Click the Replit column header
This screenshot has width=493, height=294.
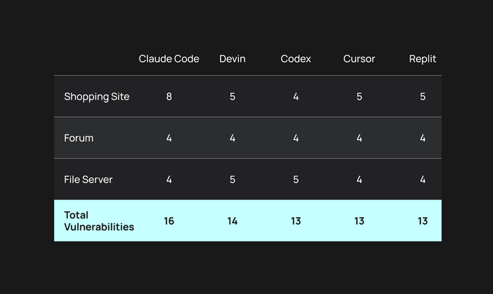pyautogui.click(x=422, y=59)
